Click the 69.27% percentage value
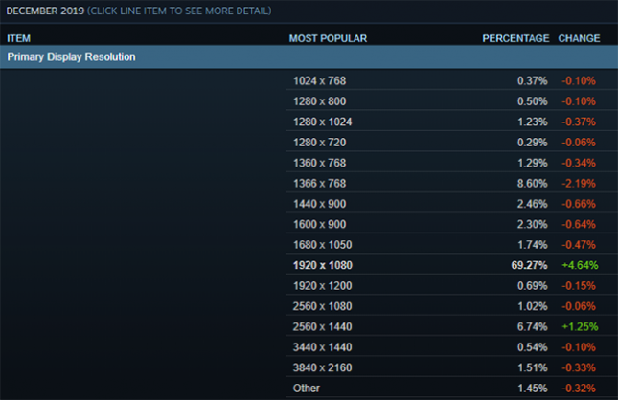Screen dimensions: 618x400 coord(529,265)
